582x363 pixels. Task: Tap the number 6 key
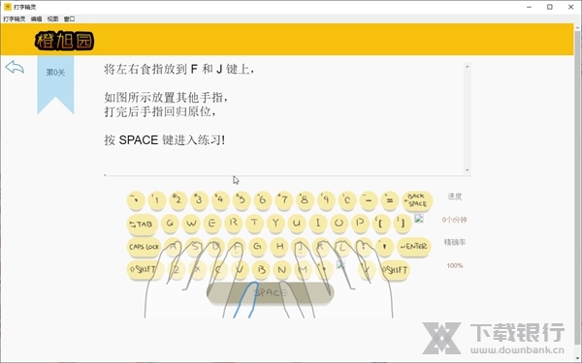[263, 200]
